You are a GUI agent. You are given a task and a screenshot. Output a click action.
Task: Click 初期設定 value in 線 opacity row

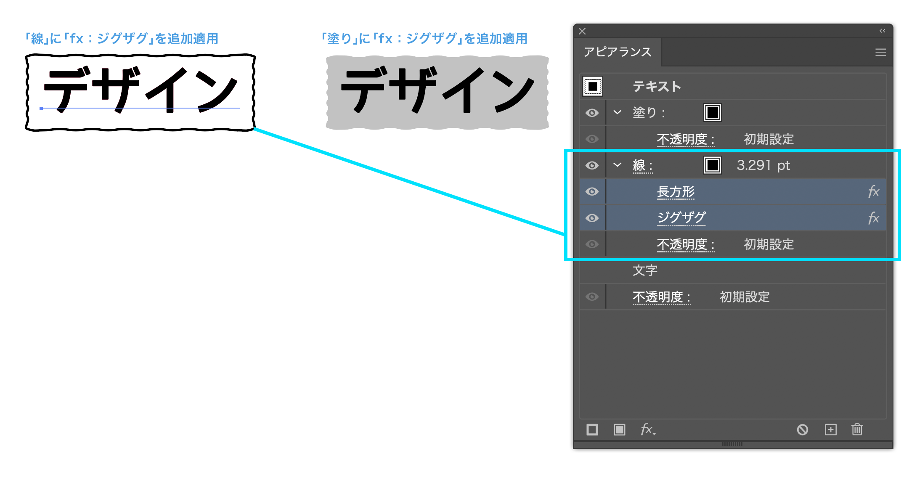click(x=769, y=244)
